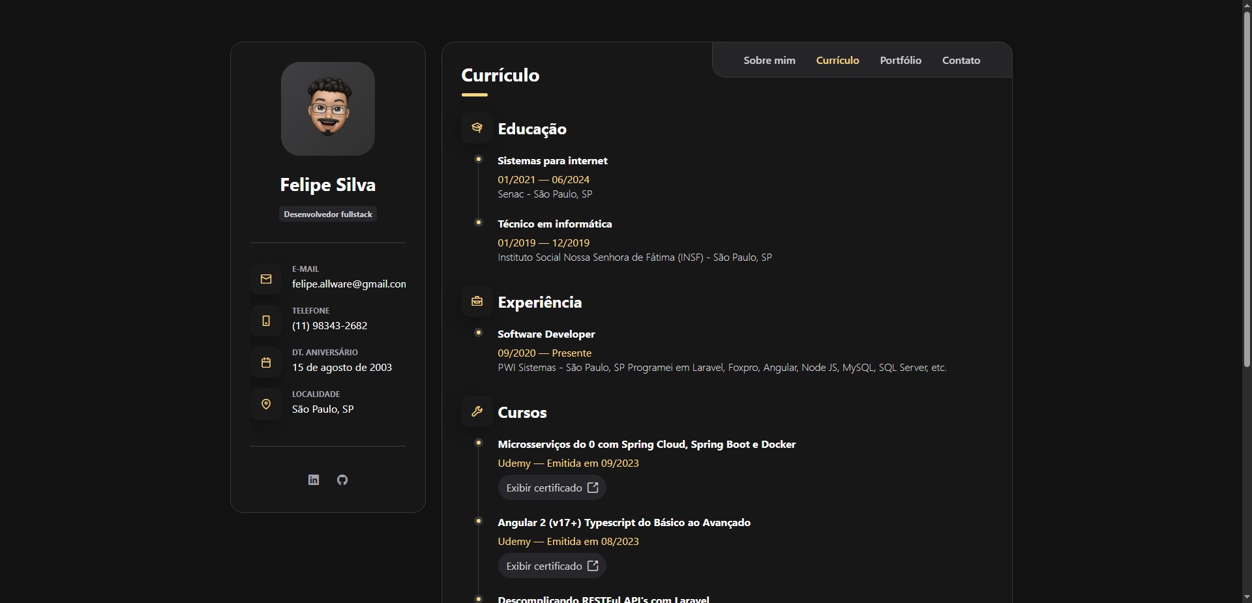Click the page vertical scrollbar thumb
This screenshot has width=1252, height=603.
pyautogui.click(x=1247, y=189)
